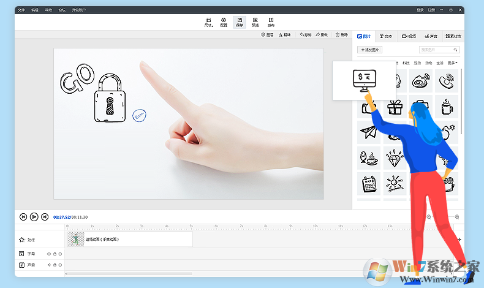Pick the date calendar doodle image
Viewport: 484px width, 288px height.
[x=369, y=184]
